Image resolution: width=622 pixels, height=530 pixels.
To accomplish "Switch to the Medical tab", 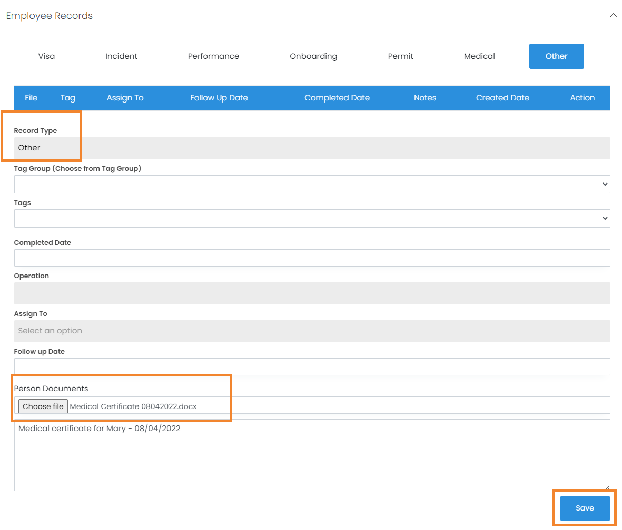I will tap(479, 56).
